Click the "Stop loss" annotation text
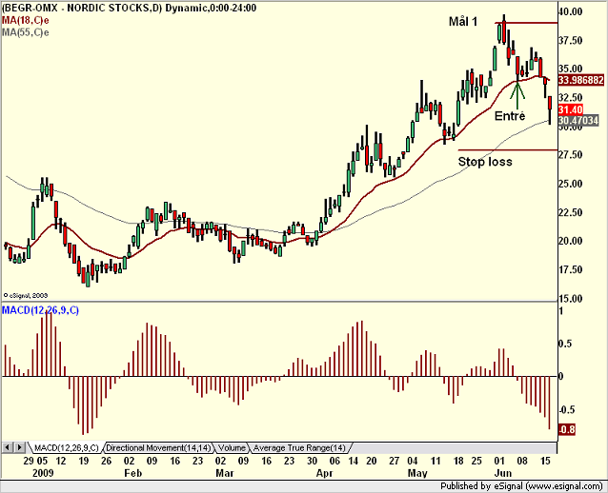The image size is (608, 493). pos(485,161)
